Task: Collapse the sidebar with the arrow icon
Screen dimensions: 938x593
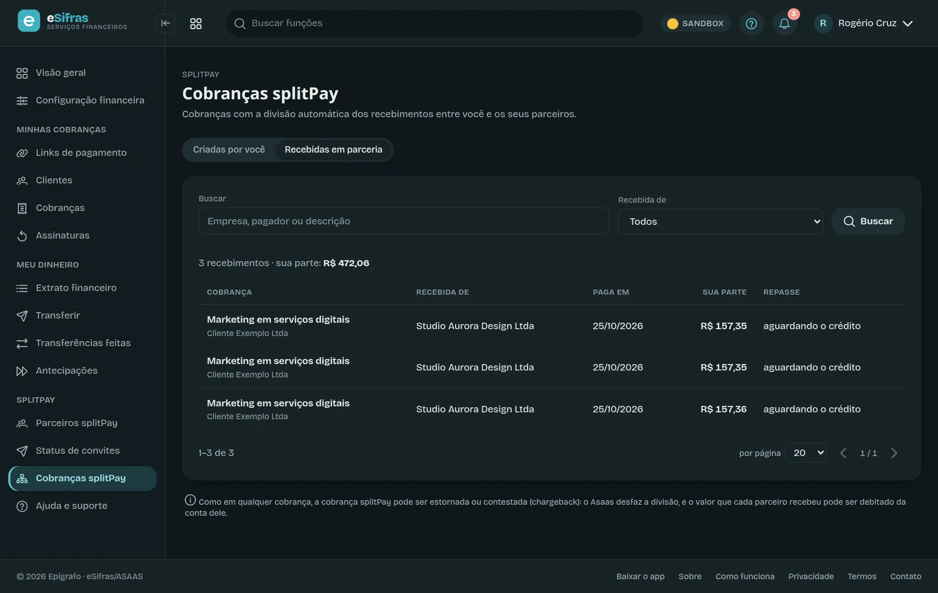Action: pos(166,23)
